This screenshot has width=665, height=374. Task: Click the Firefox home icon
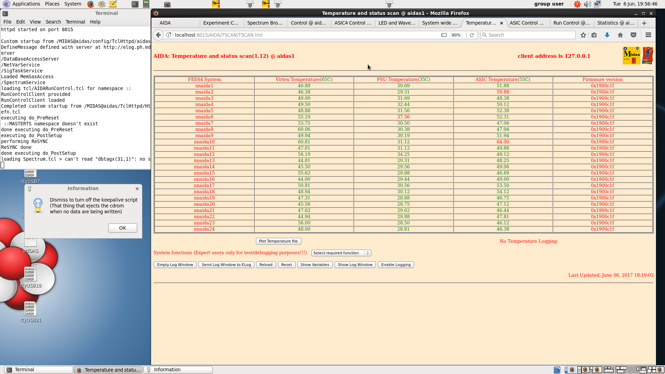(620, 35)
